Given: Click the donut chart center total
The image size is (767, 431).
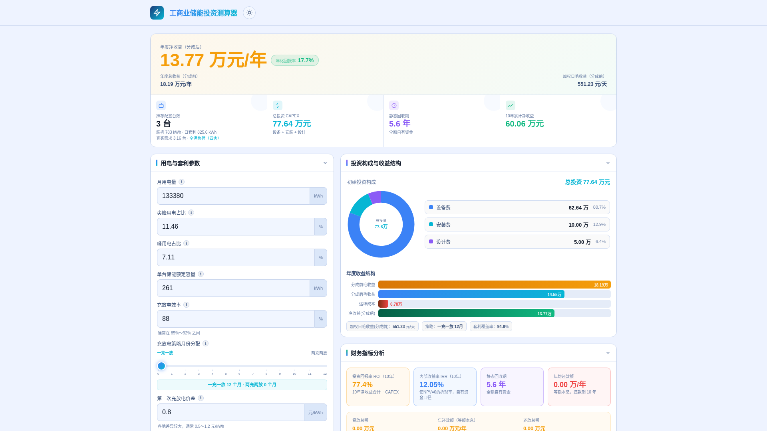Looking at the screenshot, I should [x=381, y=224].
